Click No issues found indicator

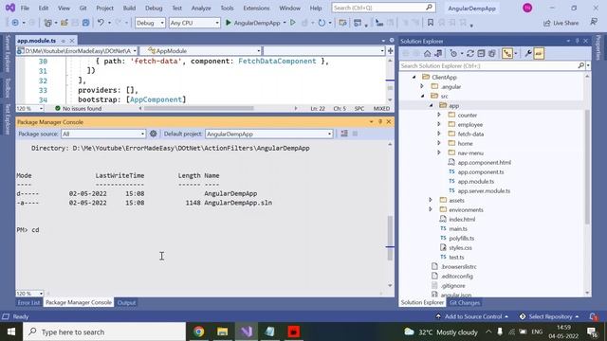78,109
